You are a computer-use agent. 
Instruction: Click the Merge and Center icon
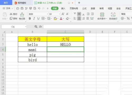102,16
